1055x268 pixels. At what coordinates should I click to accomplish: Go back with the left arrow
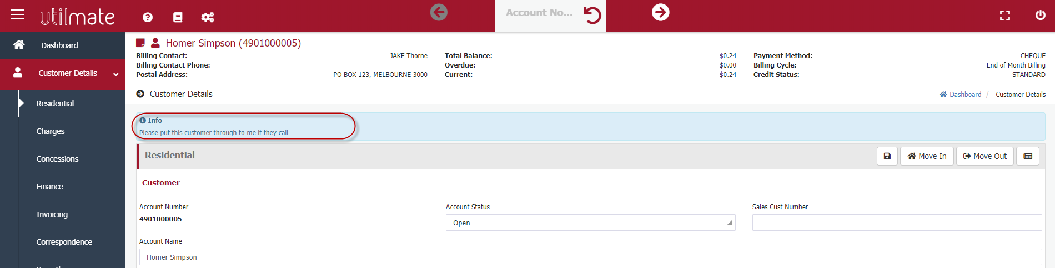(439, 12)
